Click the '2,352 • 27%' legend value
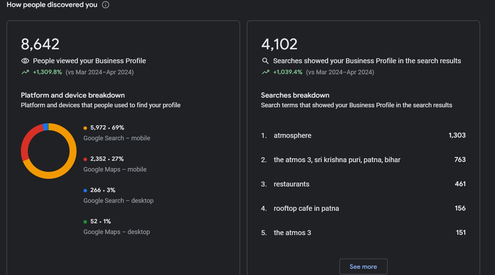This screenshot has height=275, width=495. click(x=107, y=159)
